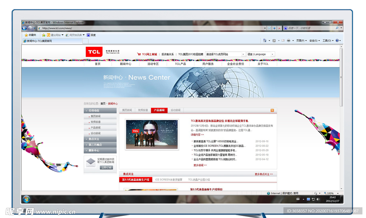Viewport: 366px width, 218px height.
Task: Click the blue go arrow icon
Action: click(274, 28)
